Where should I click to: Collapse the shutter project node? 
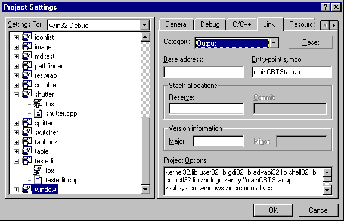(x=16, y=94)
